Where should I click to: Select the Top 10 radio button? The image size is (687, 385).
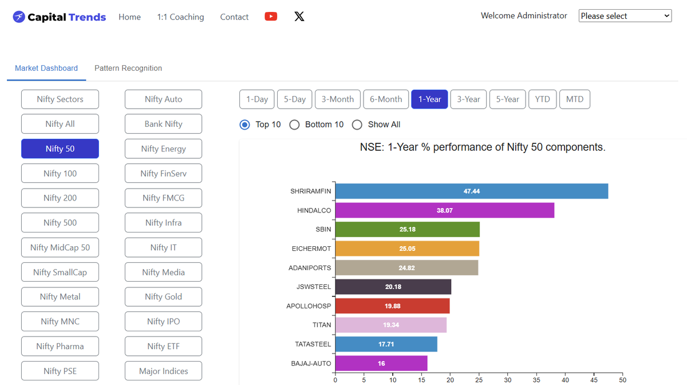[244, 125]
